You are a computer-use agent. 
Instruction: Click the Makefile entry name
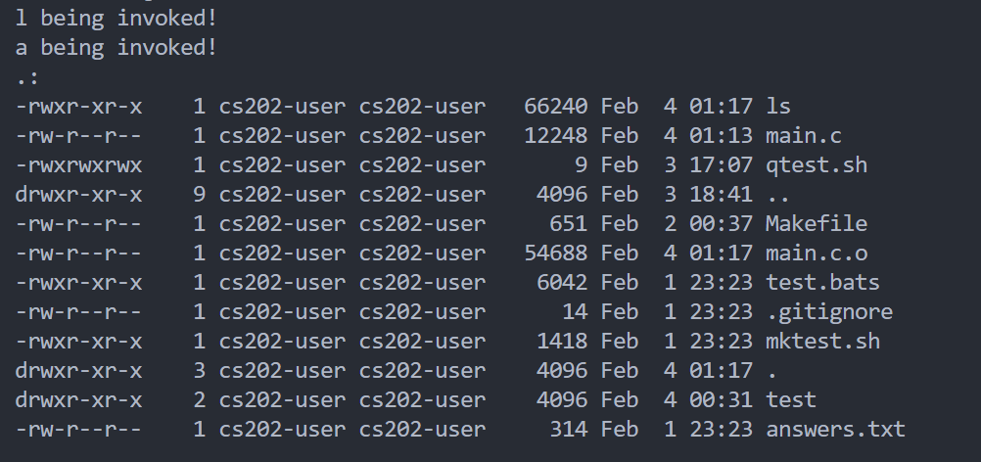pos(817,224)
